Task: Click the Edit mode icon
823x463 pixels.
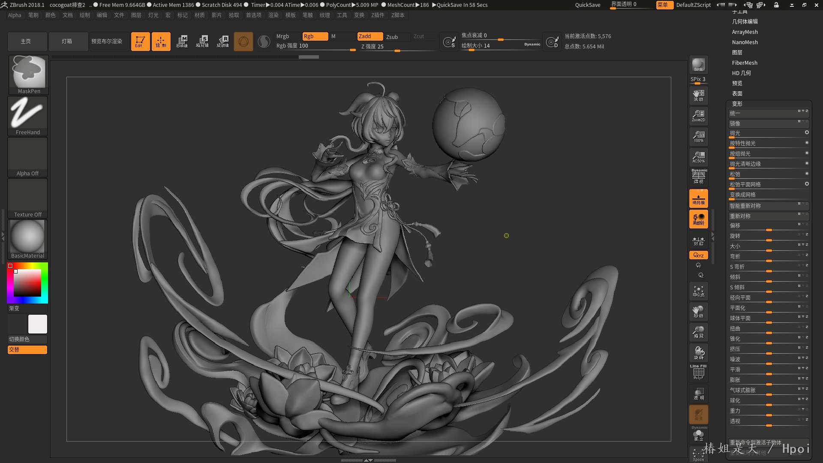Action: tap(140, 42)
